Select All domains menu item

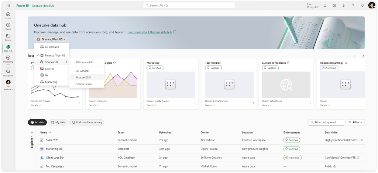click(x=52, y=47)
